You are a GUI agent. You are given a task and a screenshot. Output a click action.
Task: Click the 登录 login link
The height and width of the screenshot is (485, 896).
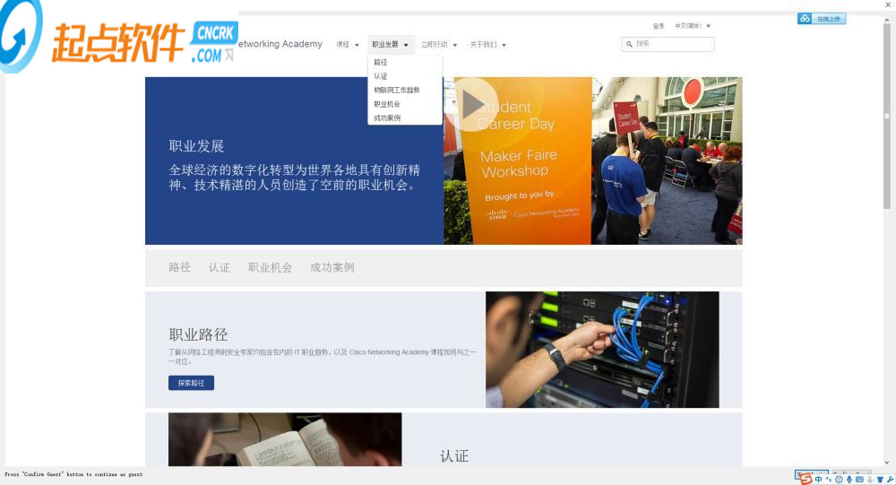pos(659,26)
